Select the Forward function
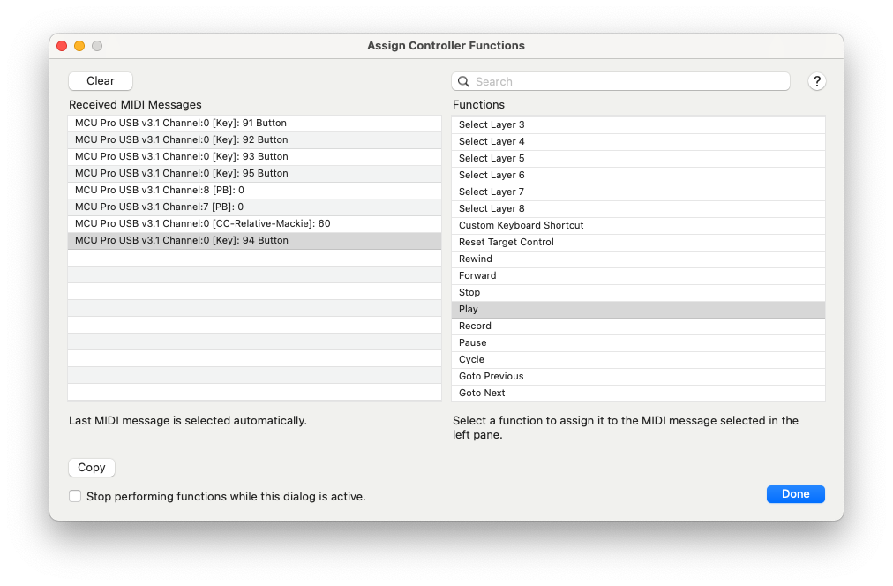The image size is (893, 586). (637, 275)
